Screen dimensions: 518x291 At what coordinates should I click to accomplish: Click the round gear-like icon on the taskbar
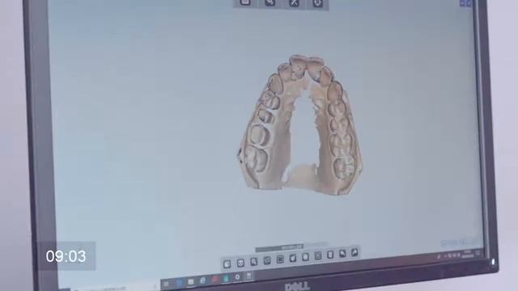[237, 277]
